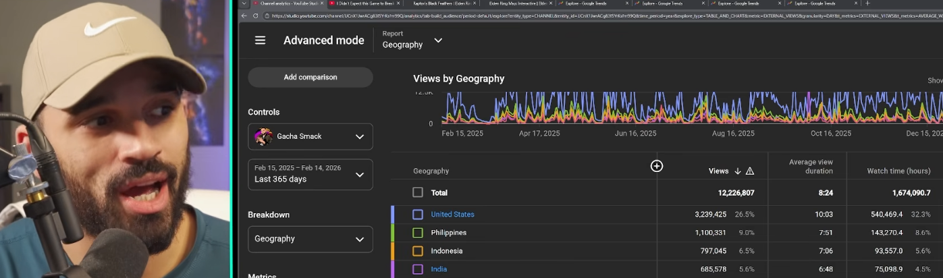Click the United States views value 3,239,425
Image resolution: width=943 pixels, height=278 pixels.
tap(710, 215)
